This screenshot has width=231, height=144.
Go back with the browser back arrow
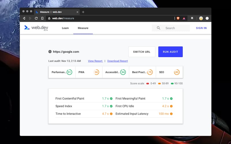(24, 18)
